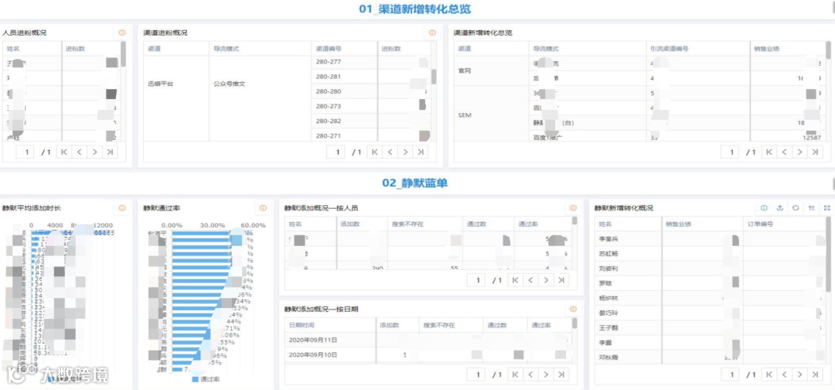Image resolution: width=835 pixels, height=390 pixels.
Task: Export the 静默新增转化概况 table via upload icon
Action: tap(780, 208)
